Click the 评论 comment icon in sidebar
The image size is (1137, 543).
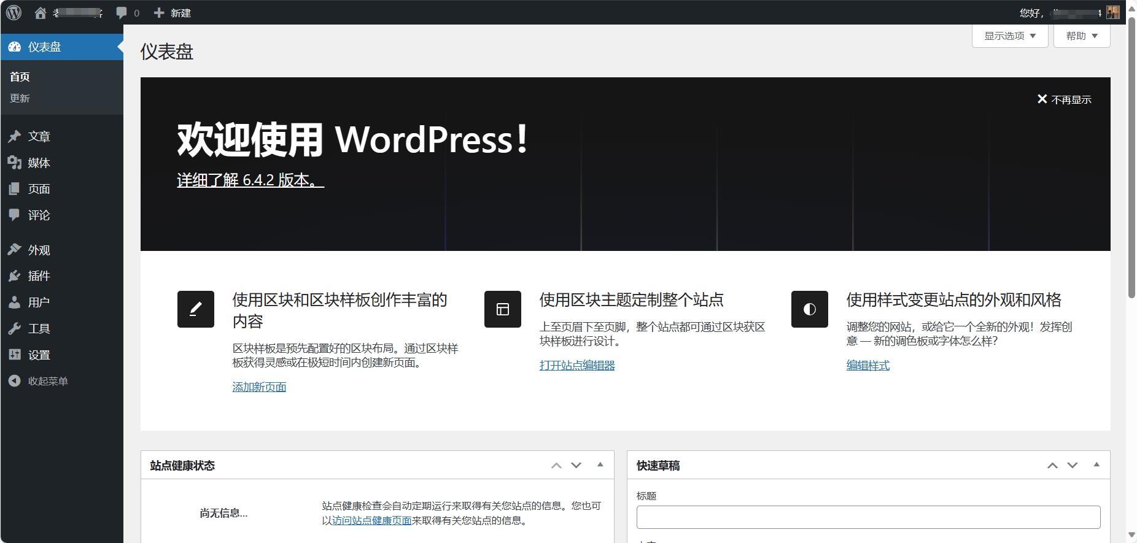click(15, 215)
